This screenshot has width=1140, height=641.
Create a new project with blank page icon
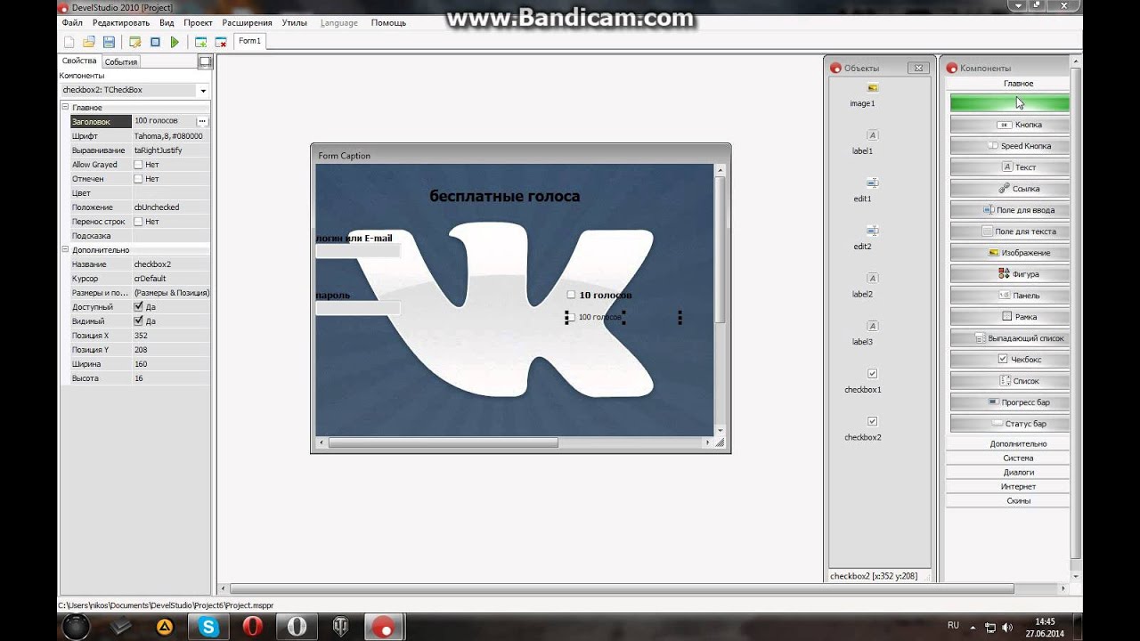tap(69, 42)
